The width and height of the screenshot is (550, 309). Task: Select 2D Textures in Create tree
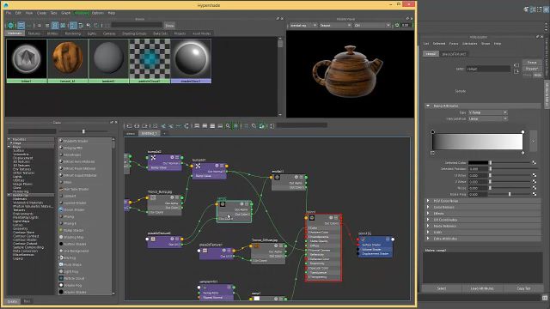point(21,161)
